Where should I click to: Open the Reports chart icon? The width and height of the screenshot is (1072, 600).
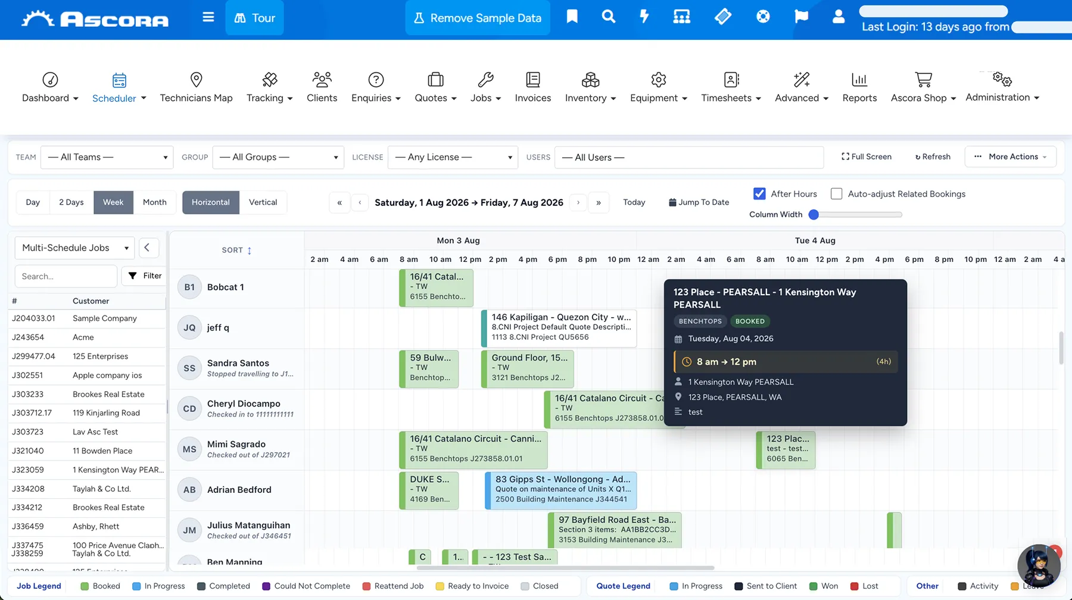coord(859,80)
